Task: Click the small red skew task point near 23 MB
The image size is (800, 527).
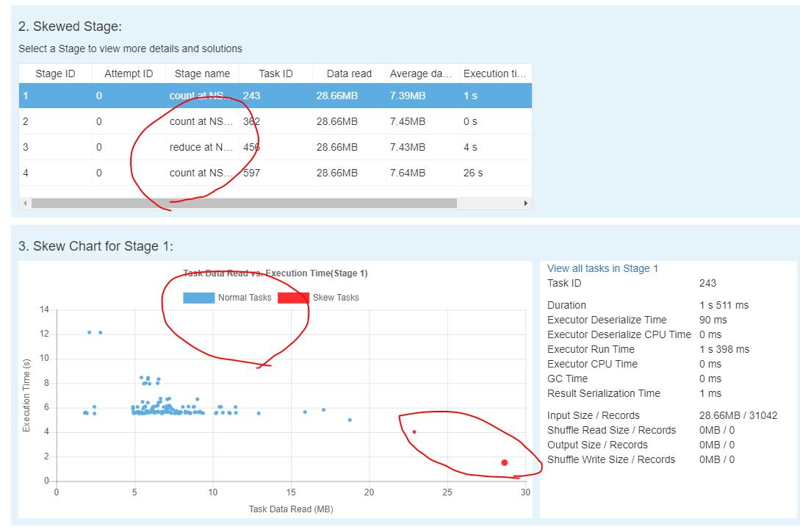Action: [x=414, y=432]
